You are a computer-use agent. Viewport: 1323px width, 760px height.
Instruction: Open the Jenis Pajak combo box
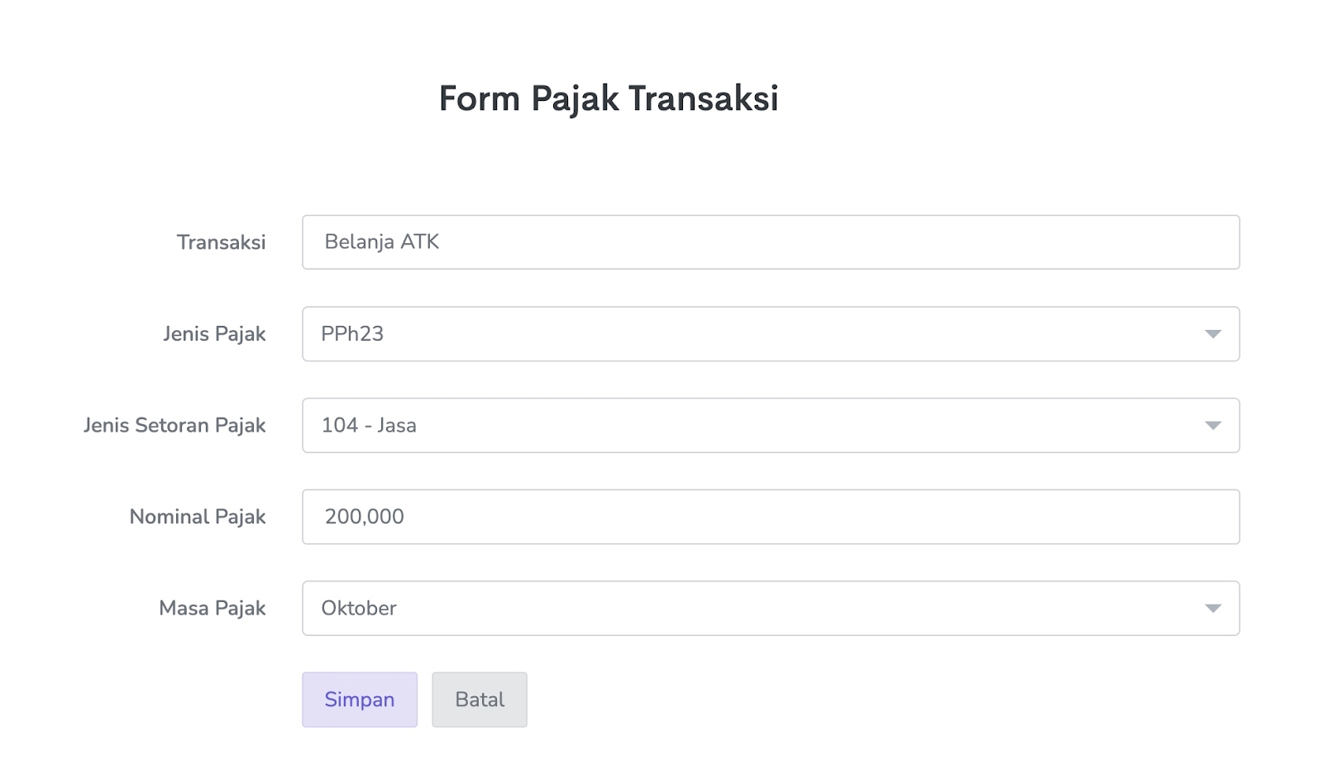pos(769,334)
